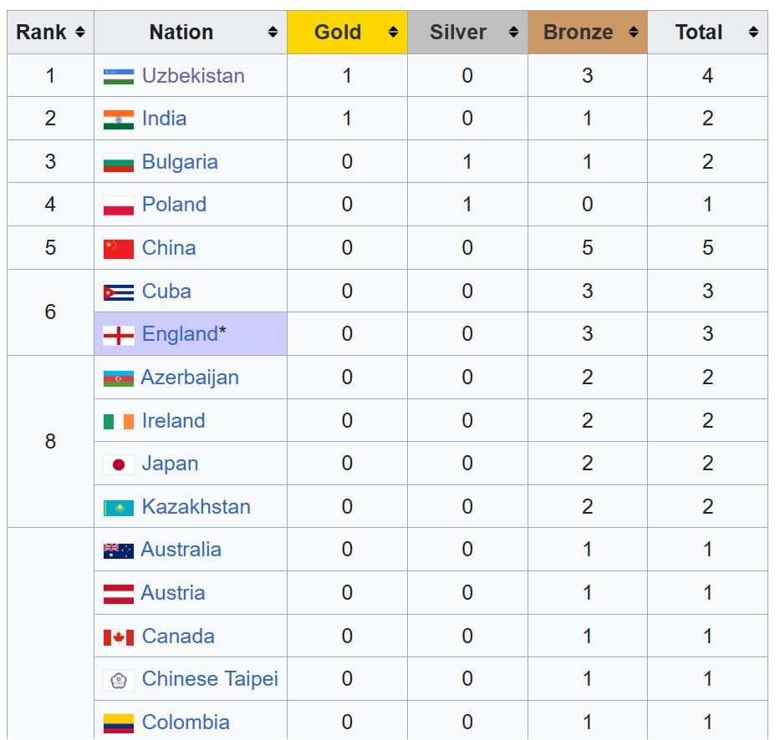
Task: Click the Australia flag icon
Action: click(118, 550)
